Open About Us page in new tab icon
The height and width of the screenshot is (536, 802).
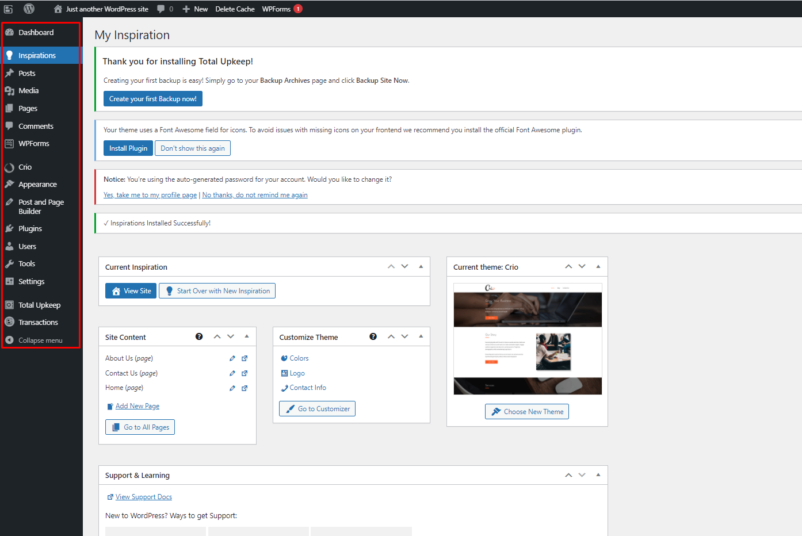coord(245,358)
